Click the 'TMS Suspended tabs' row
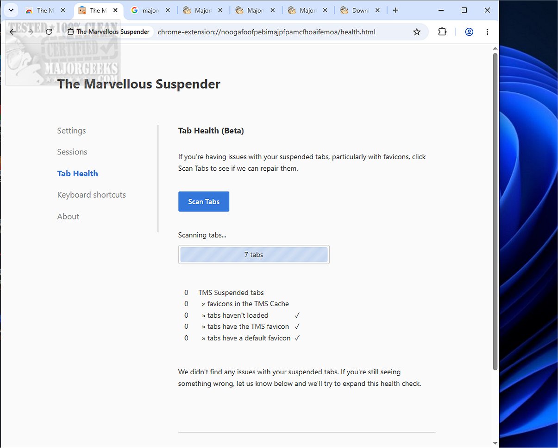This screenshot has width=558, height=448. click(231, 293)
